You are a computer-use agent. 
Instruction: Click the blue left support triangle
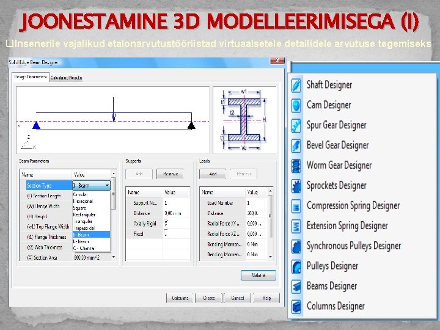[x=36, y=125]
